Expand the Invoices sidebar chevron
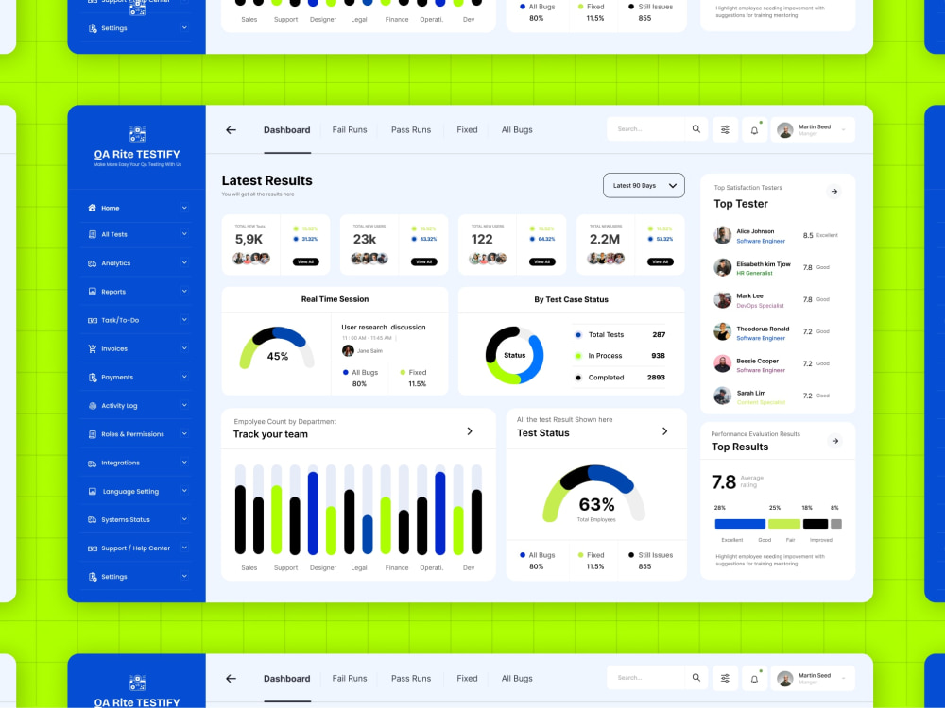Viewport: 945px width, 708px height. click(184, 348)
